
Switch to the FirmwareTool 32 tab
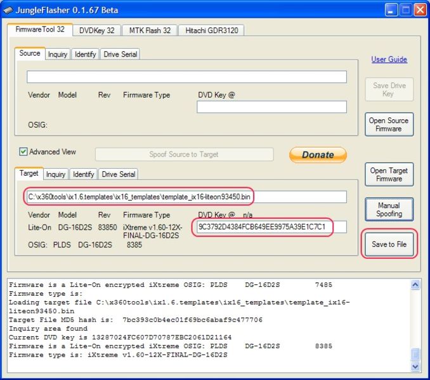coord(40,30)
